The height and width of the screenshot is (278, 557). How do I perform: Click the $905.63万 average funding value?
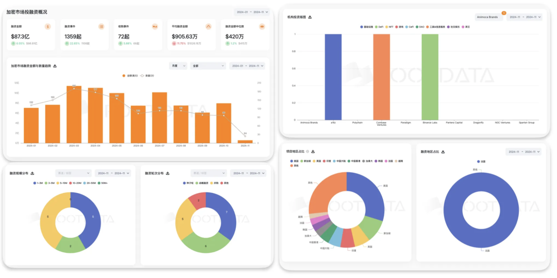[x=185, y=36]
